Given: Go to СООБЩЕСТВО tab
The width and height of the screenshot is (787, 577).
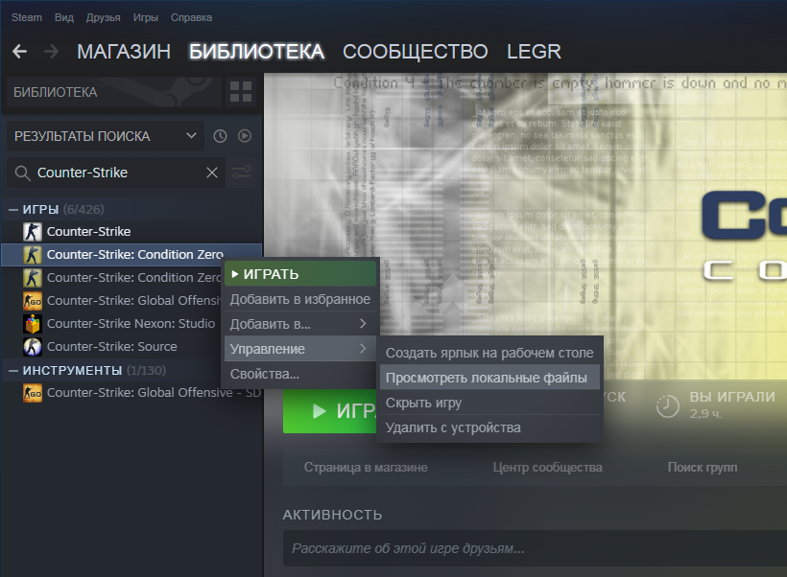Looking at the screenshot, I should (x=415, y=52).
